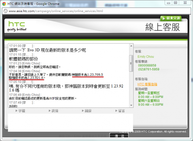
Task: Click the chat scrollbar thumb
Action: pyautogui.click(x=131, y=63)
